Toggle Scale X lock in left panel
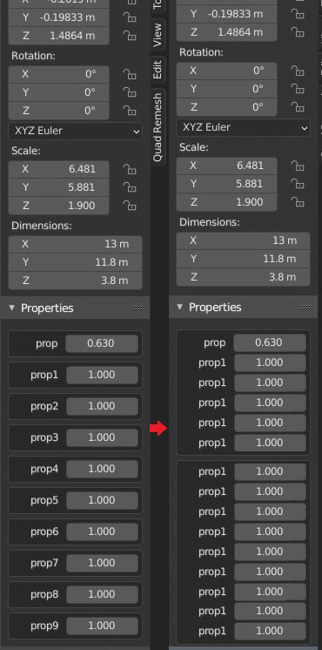 [130, 169]
